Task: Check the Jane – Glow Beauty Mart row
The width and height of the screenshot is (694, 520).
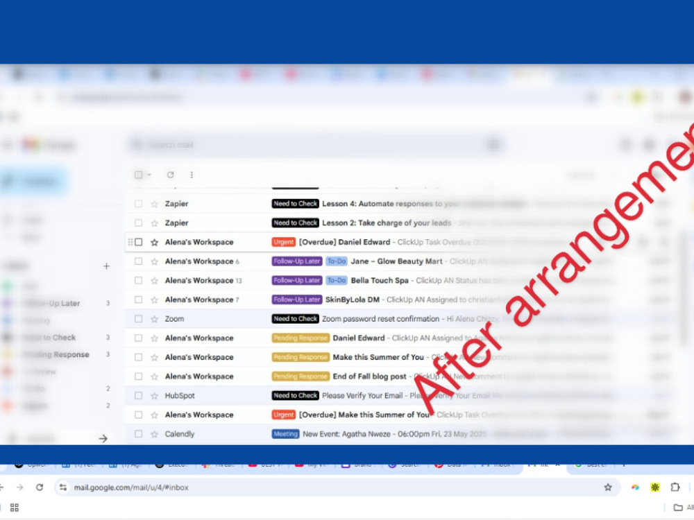Action: click(x=139, y=261)
